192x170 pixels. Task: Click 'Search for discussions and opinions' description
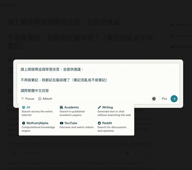click(112, 129)
